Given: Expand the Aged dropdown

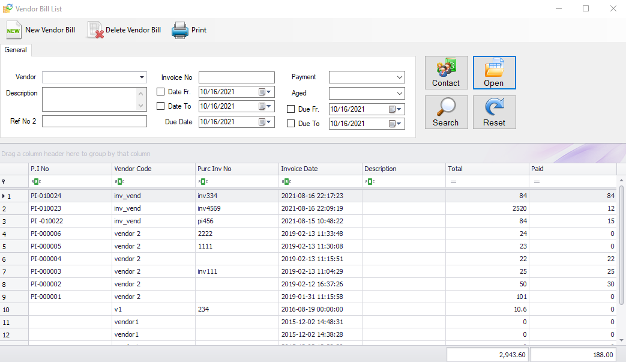Looking at the screenshot, I should (400, 94).
